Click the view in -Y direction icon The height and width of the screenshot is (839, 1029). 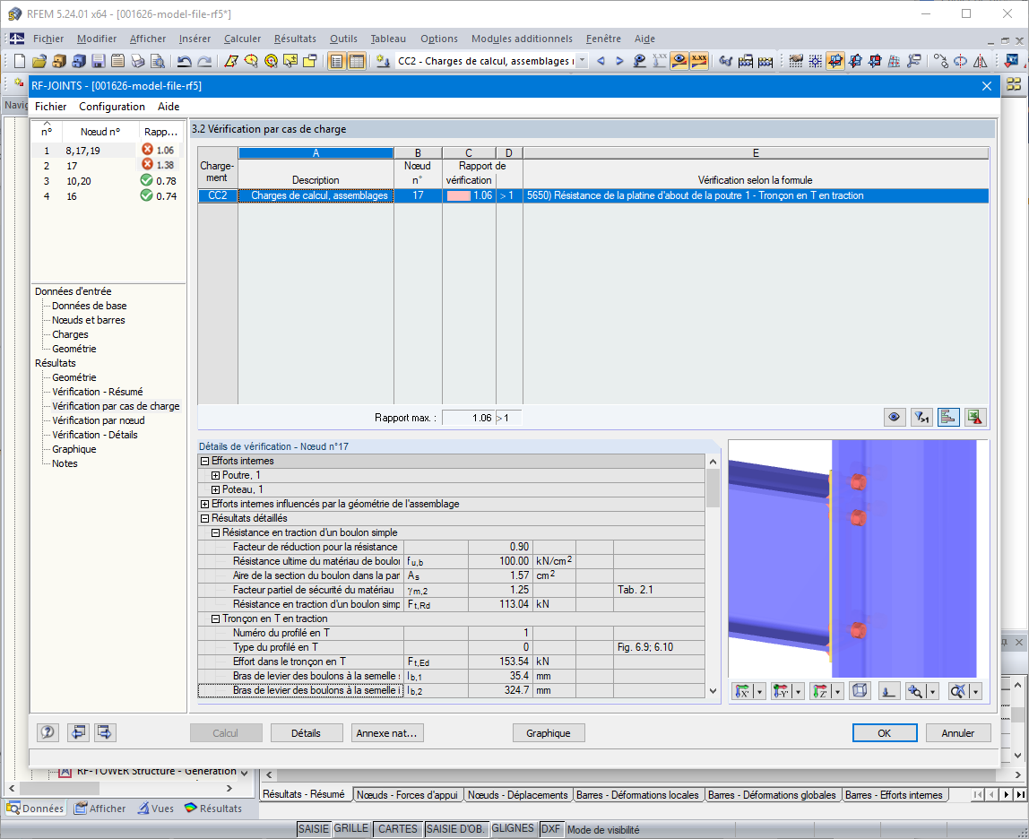781,691
